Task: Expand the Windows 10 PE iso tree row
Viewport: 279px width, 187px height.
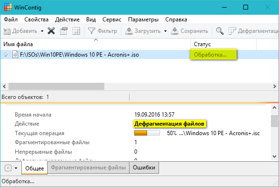Action: coord(6,55)
